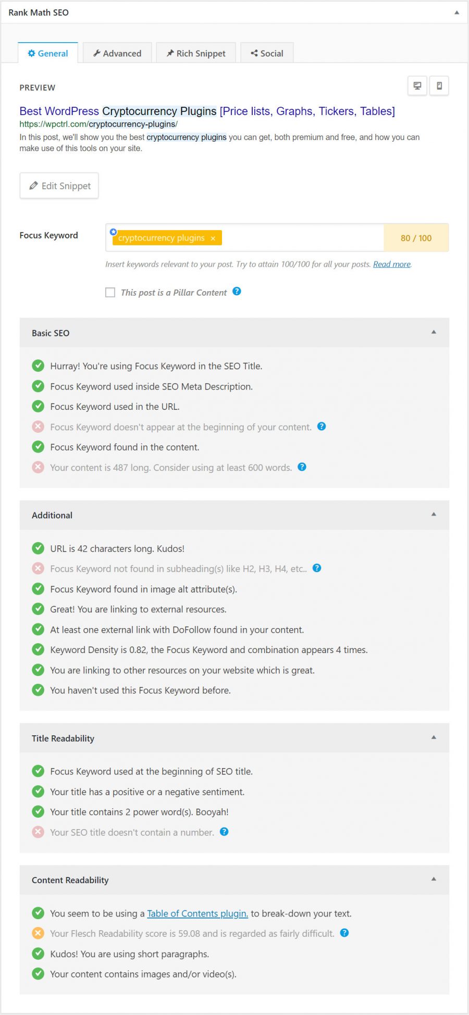Viewport: 469px width, 1015px height.
Task: Collapse the Additional section
Action: coord(434,515)
